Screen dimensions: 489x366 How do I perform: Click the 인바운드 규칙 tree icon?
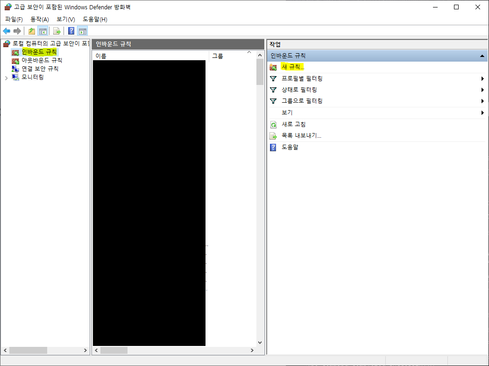(x=15, y=52)
